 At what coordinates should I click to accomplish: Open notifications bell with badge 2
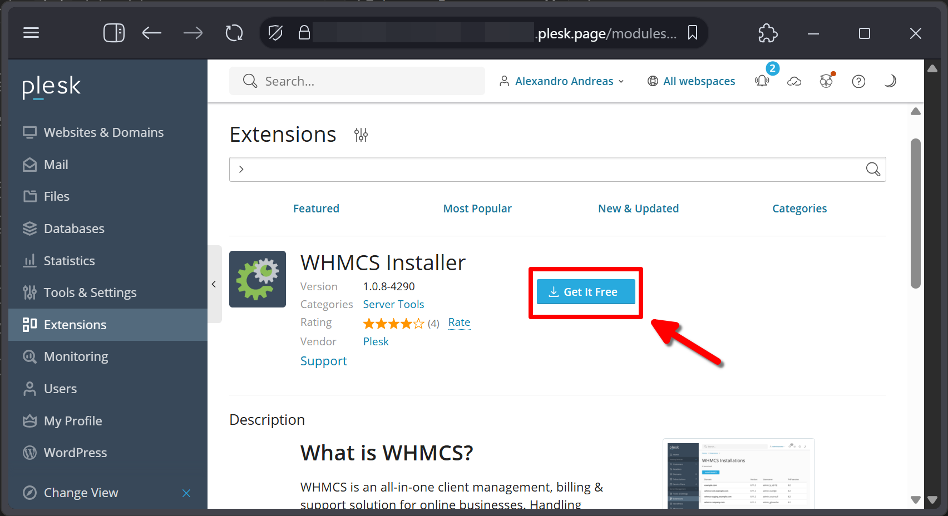pos(763,81)
